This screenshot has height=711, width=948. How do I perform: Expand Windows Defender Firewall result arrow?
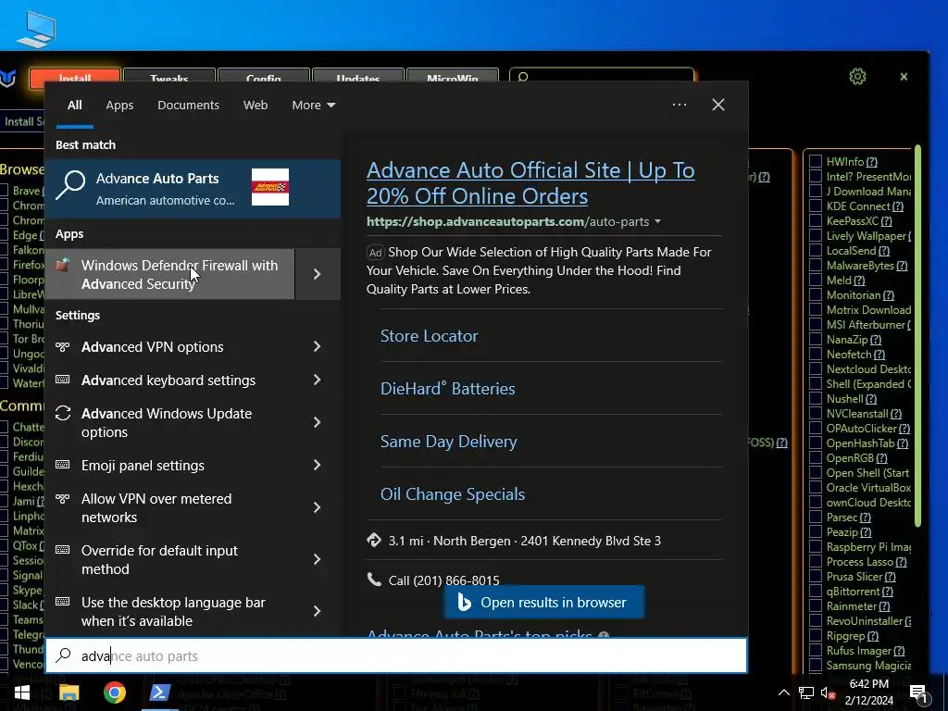tap(318, 274)
